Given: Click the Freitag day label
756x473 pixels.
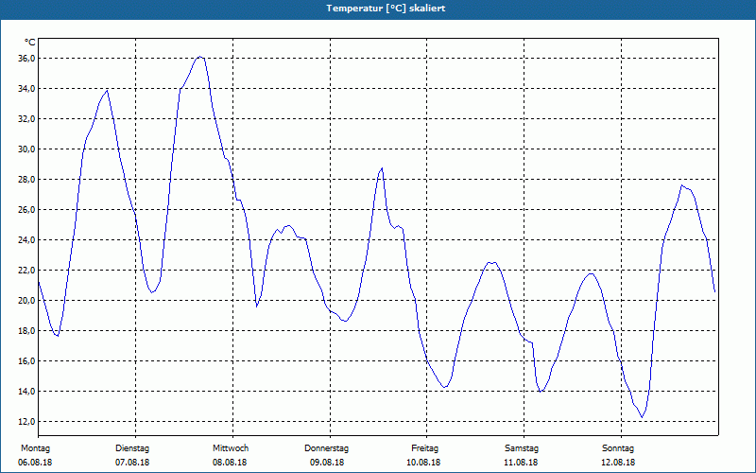Looking at the screenshot, I should point(424,448).
